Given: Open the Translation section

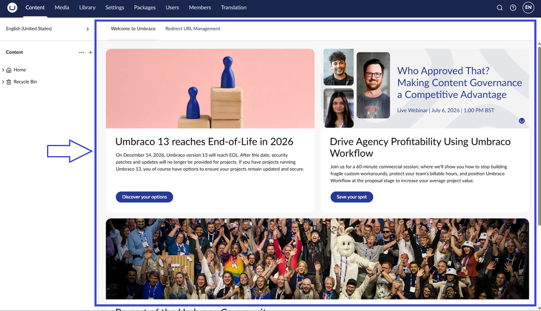Looking at the screenshot, I should pos(233,7).
